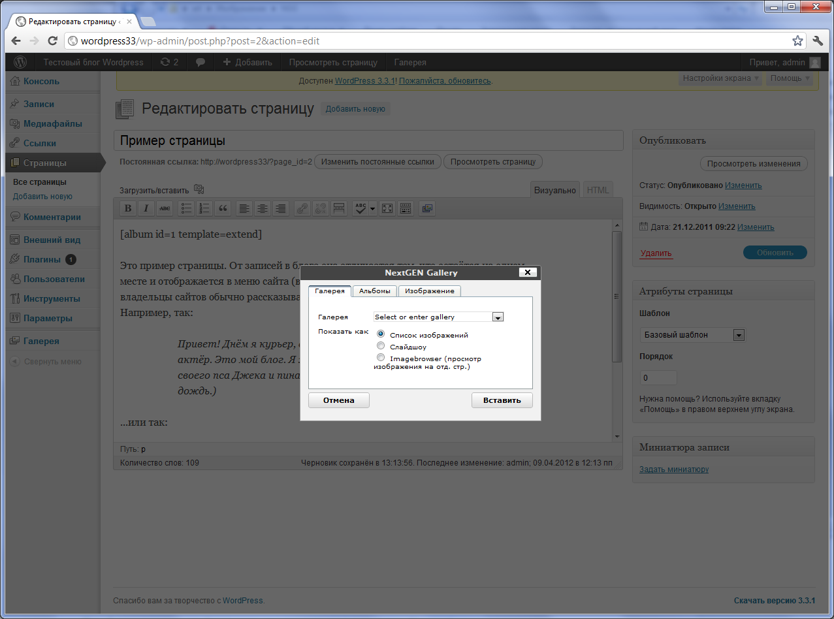Screen dimensions: 834x619
Task: Insert numbered list
Action: 205,209
